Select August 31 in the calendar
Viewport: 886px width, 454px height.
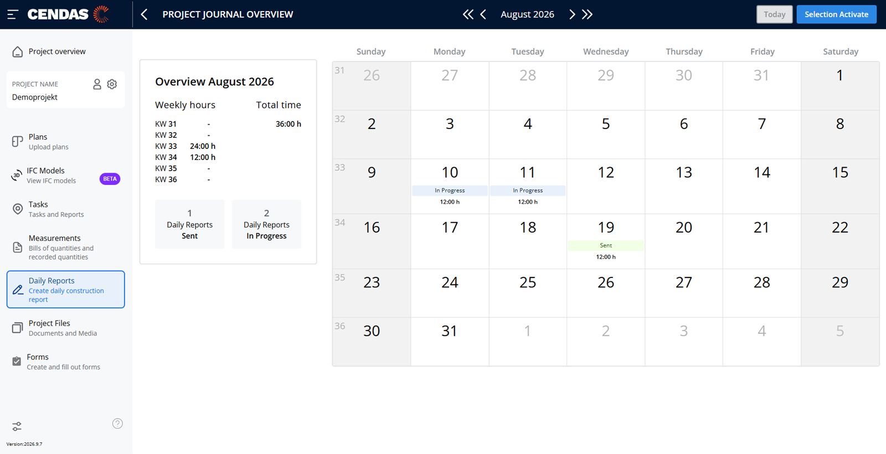pos(450,342)
